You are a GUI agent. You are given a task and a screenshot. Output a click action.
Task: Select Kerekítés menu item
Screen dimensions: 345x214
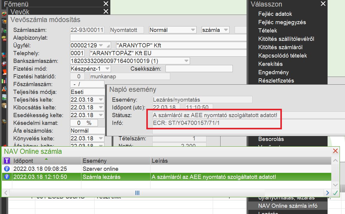[x=270, y=64]
